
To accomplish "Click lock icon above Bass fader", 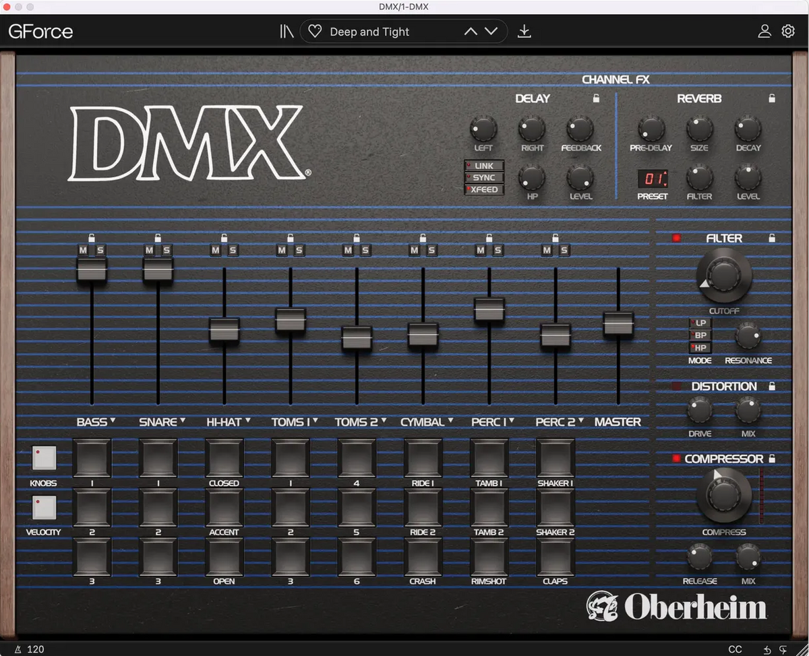I will click(x=92, y=237).
